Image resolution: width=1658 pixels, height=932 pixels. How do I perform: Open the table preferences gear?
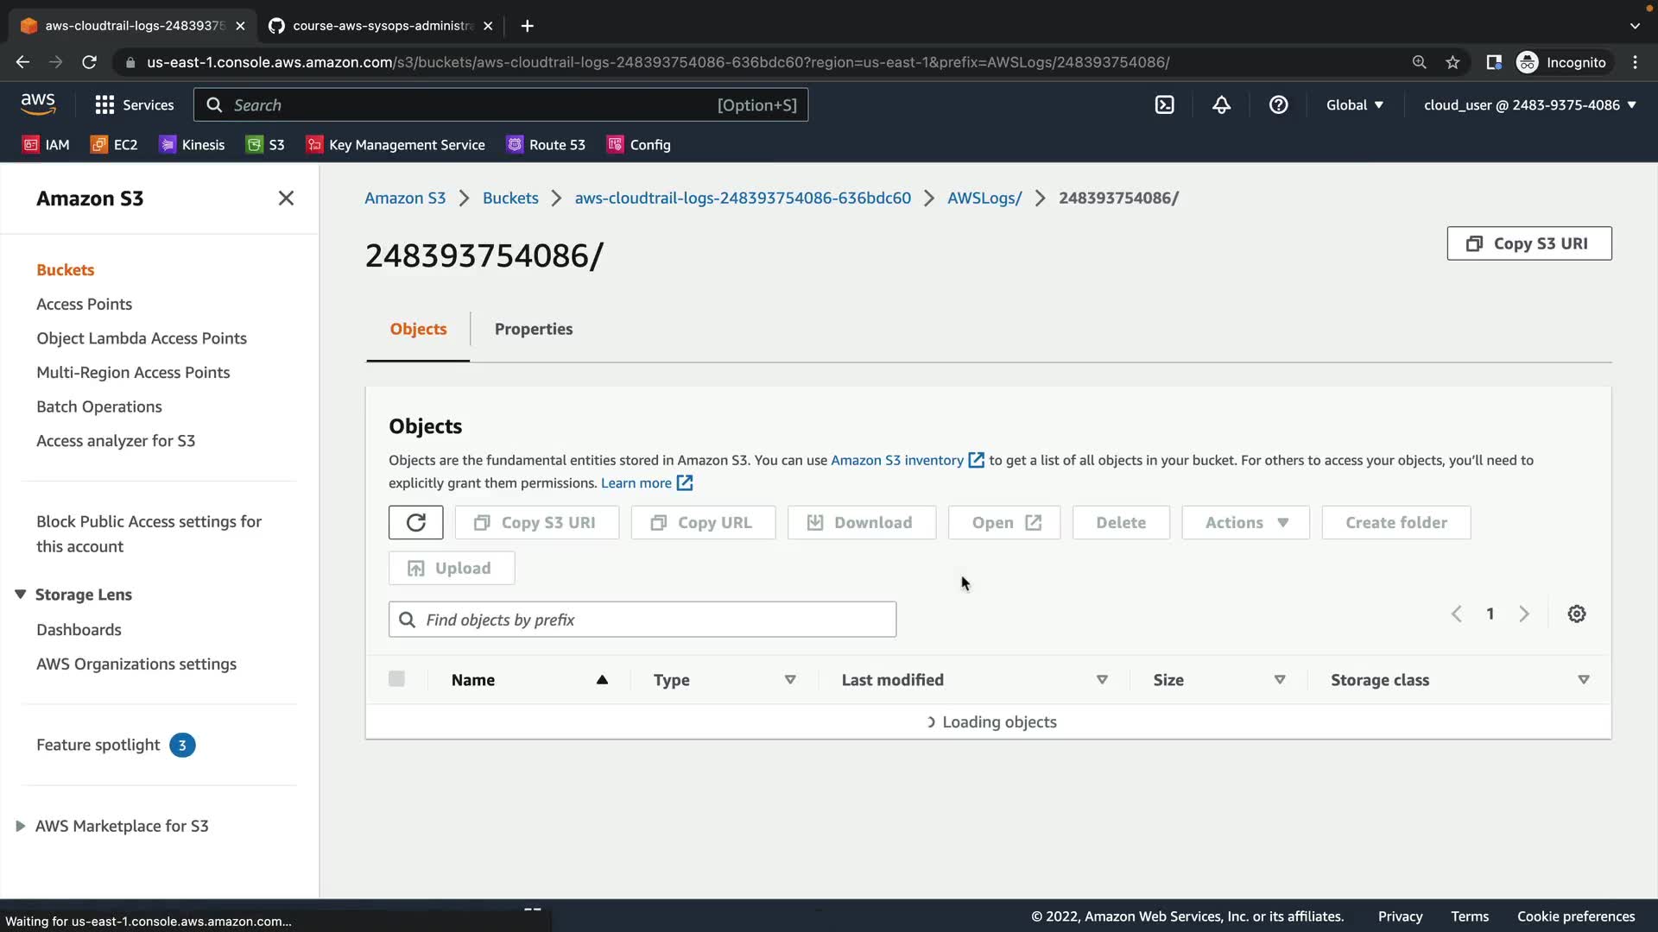pos(1577,614)
